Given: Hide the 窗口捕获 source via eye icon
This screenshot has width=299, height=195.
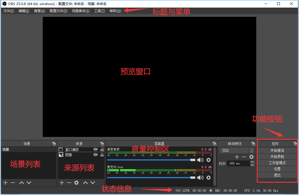Looking at the screenshot, I should 96,150.
